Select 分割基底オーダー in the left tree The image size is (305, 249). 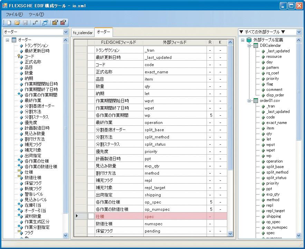tap(39, 106)
